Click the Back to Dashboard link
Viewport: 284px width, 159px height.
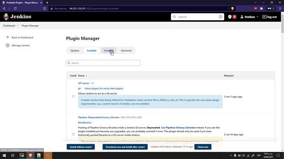23,38
